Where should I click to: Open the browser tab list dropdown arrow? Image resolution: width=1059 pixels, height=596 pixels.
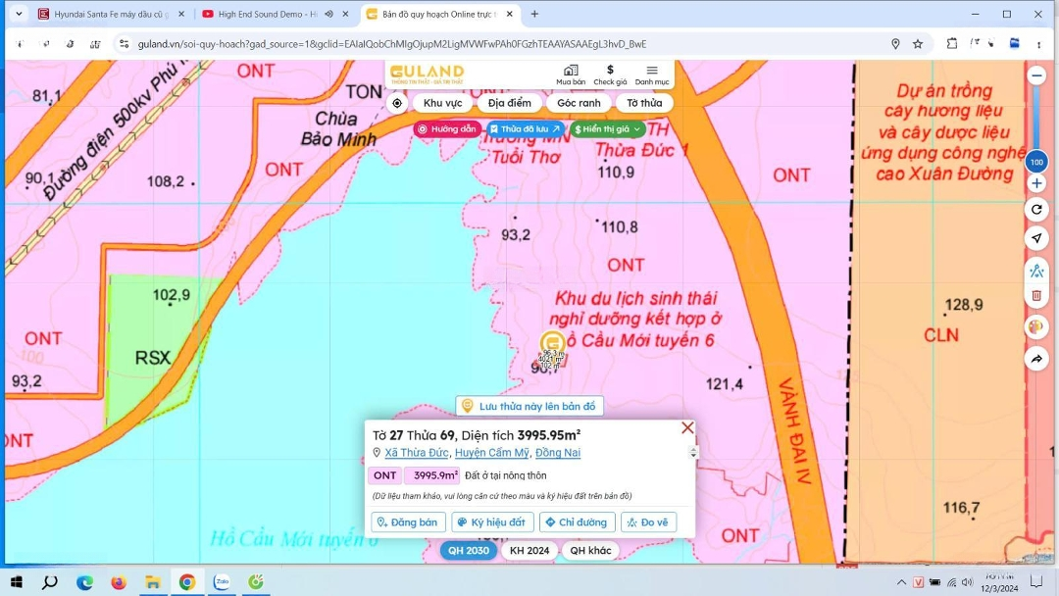[18, 14]
